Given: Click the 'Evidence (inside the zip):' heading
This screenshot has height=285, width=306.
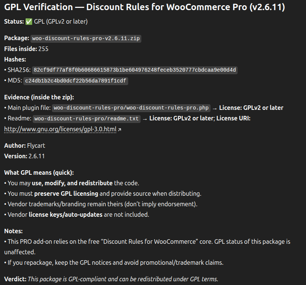Looking at the screenshot, I should pos(39,97).
